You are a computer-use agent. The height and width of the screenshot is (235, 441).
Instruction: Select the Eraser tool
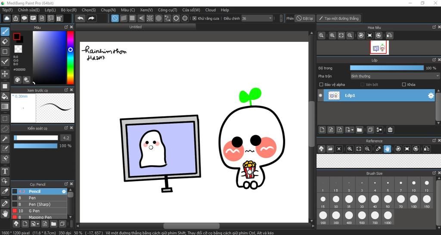5,42
